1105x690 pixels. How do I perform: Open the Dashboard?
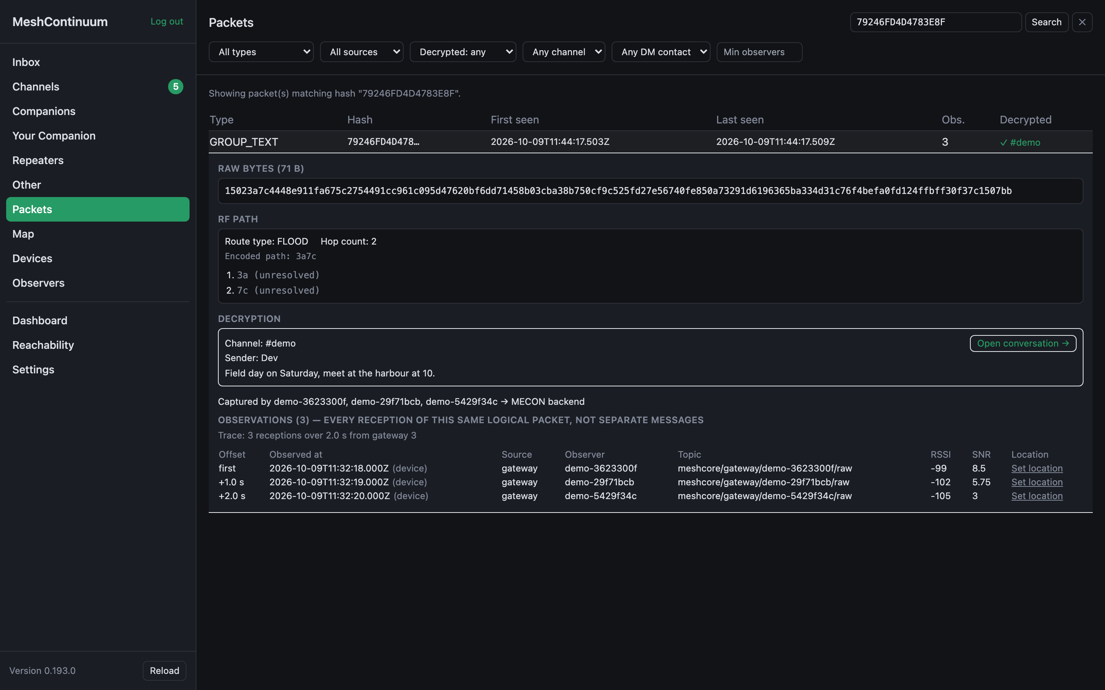click(x=98, y=320)
